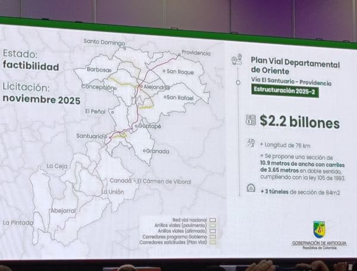The height and width of the screenshot is (271, 357).
Task: Click the San Roque town marker on the map
Action: (x=165, y=71)
